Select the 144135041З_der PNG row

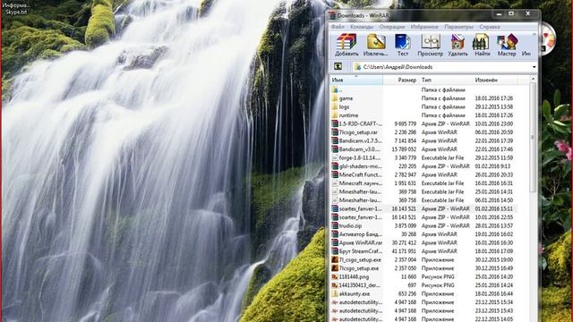click(423, 285)
